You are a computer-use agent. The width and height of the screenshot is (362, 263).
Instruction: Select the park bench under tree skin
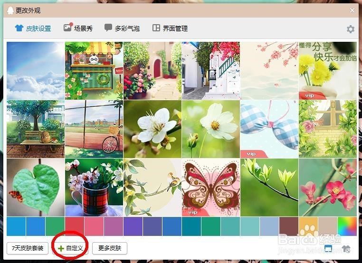click(x=36, y=129)
